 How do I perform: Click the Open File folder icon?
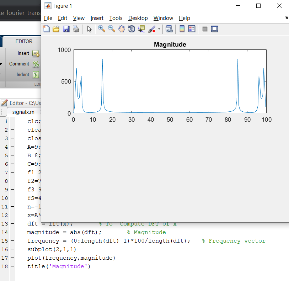click(56, 29)
